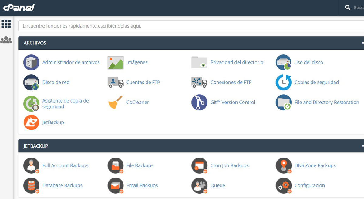Open the user accounts sidebar item
This screenshot has height=199, width=364.
6,39
